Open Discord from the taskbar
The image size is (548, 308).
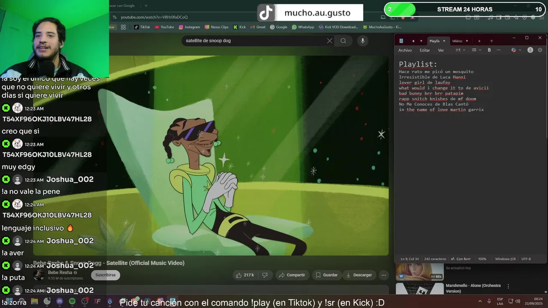point(60,302)
